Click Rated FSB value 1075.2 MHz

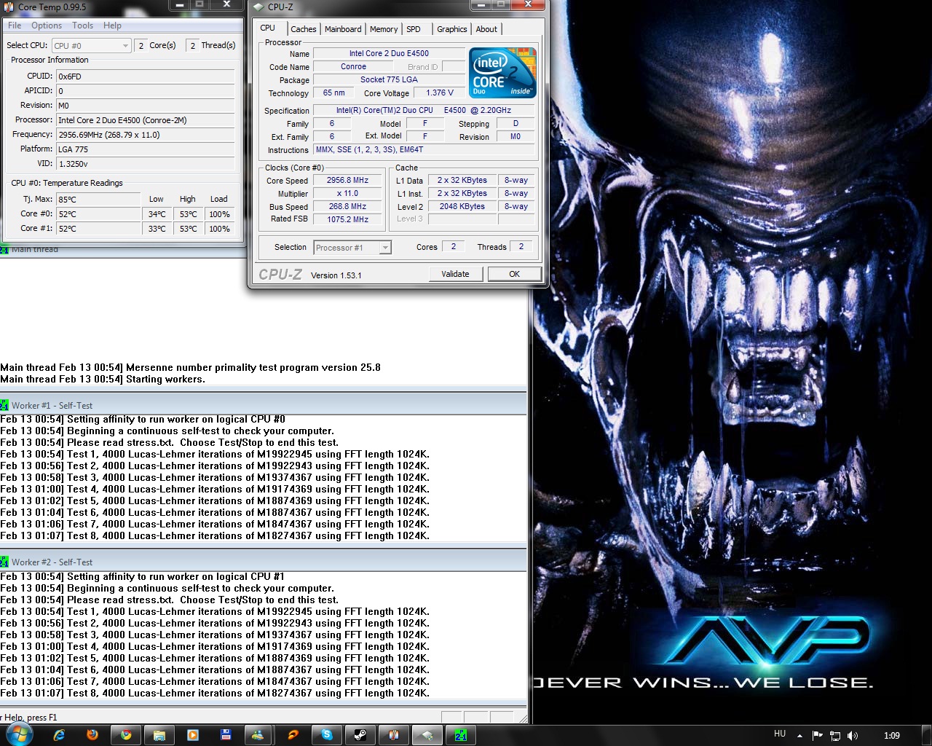point(347,219)
